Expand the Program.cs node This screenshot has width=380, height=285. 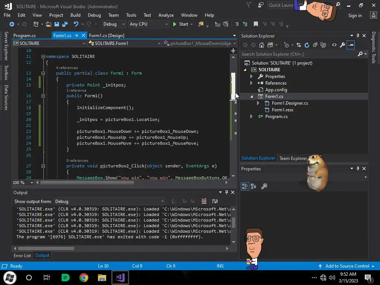point(251,116)
